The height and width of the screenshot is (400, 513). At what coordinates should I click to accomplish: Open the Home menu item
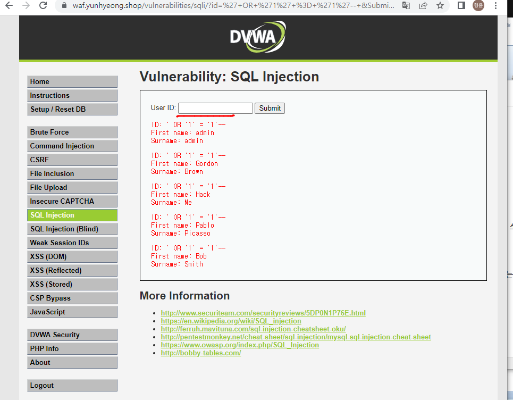tap(72, 81)
